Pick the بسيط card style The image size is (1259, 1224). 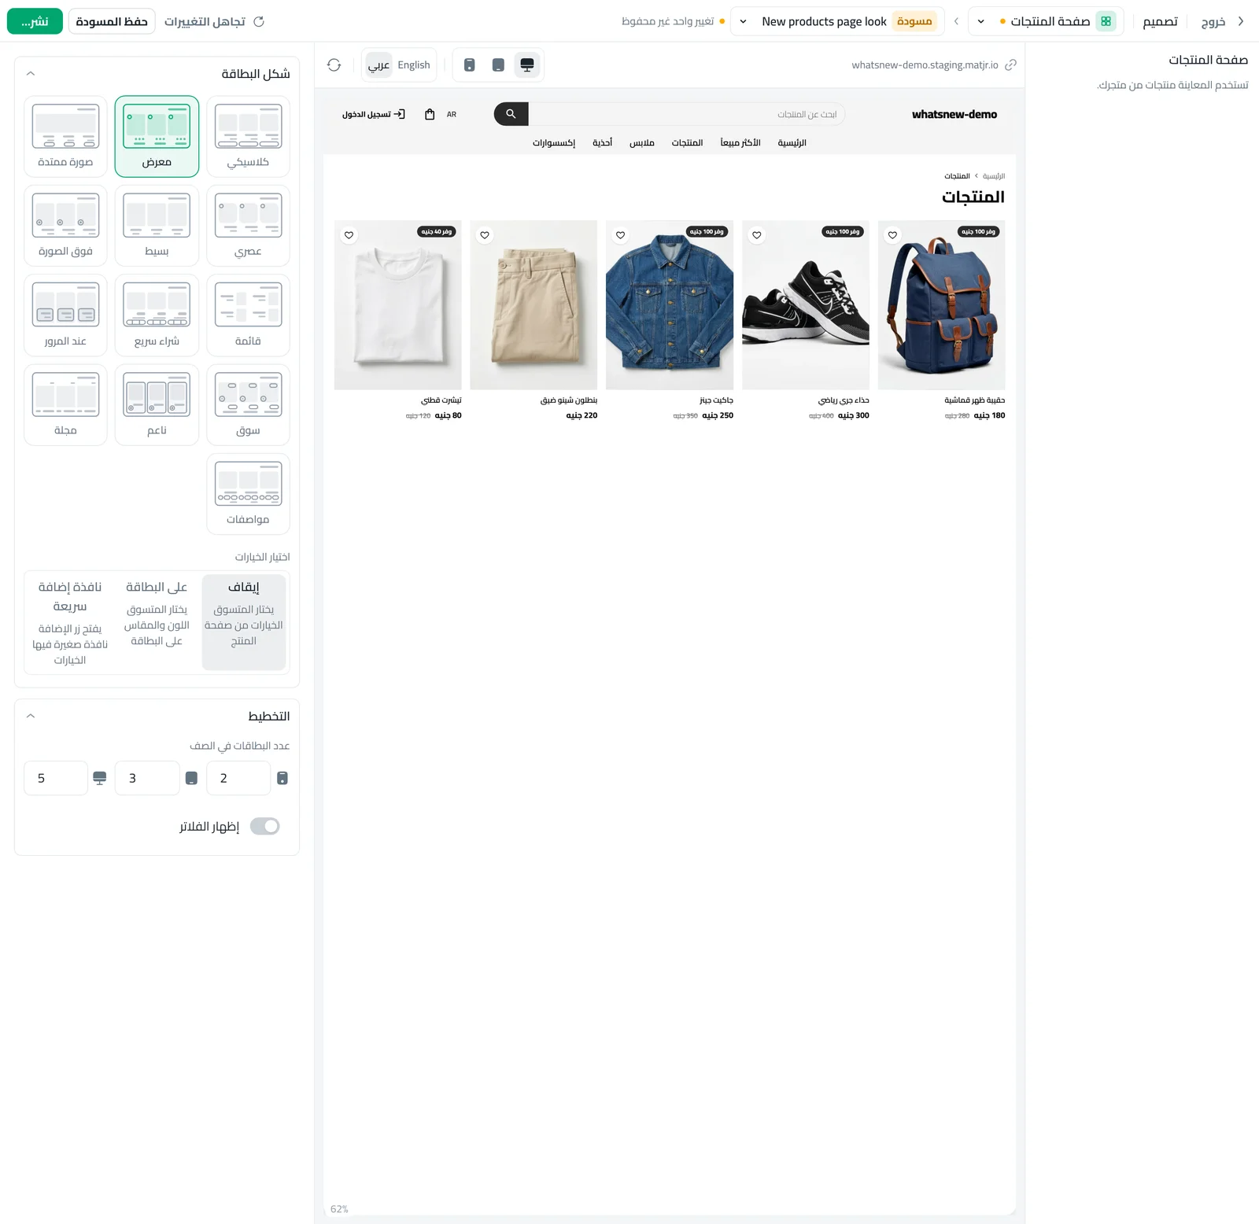157,226
